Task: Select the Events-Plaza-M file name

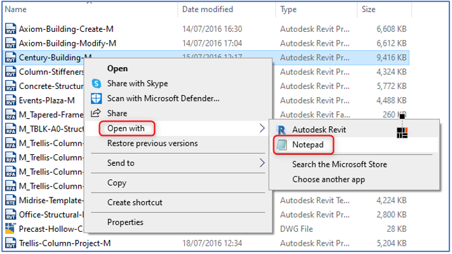Action: click(47, 100)
